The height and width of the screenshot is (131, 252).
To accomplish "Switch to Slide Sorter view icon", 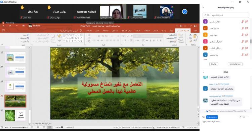I will [x=44, y=127].
